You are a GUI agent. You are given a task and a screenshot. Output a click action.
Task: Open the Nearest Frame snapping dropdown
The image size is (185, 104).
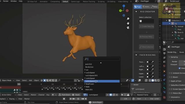tap(145, 95)
